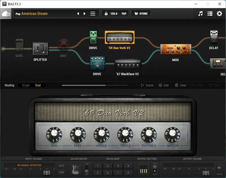The image size is (226, 178).
Task: Open the Scene option
Action: [147, 85]
